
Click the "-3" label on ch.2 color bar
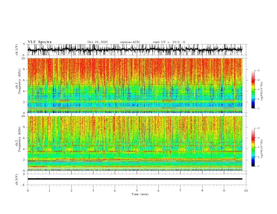point(258,128)
